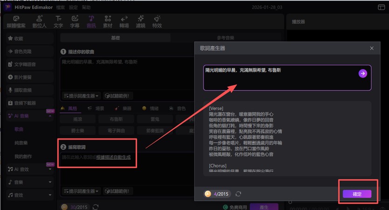Click the 2026-01-28_03 project title
The width and height of the screenshot is (389, 210).
(267, 7)
